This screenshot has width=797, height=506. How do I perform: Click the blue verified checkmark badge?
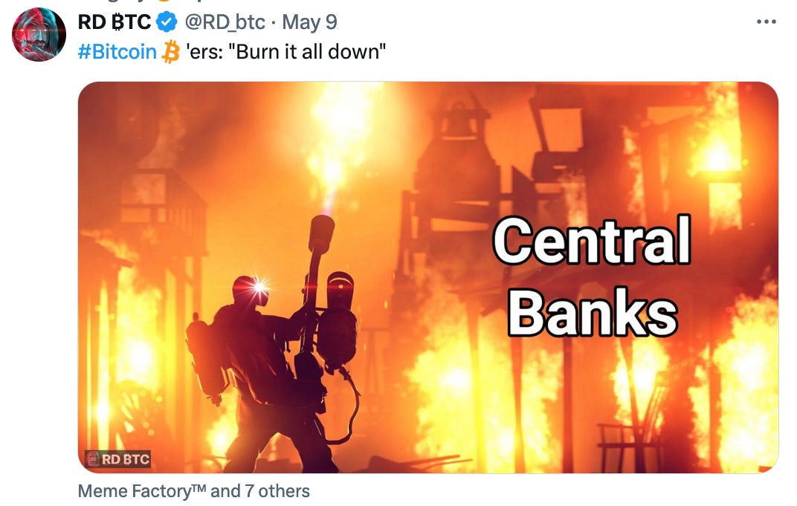click(x=167, y=22)
